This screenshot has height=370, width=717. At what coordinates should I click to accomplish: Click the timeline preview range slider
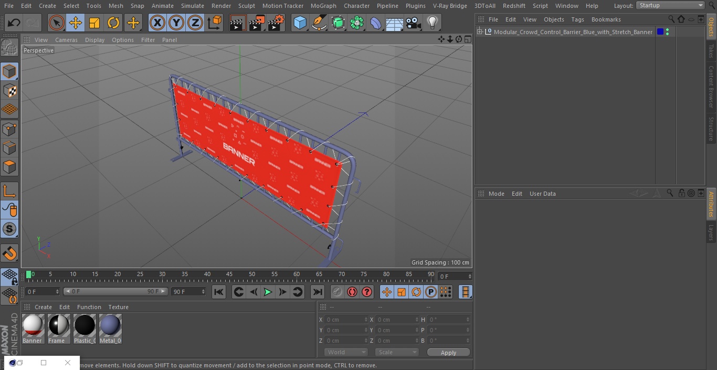tap(115, 291)
